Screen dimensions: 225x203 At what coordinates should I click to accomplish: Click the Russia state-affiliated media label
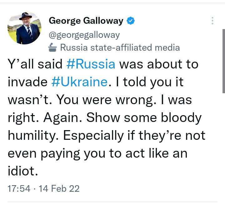pyautogui.click(x=120, y=48)
